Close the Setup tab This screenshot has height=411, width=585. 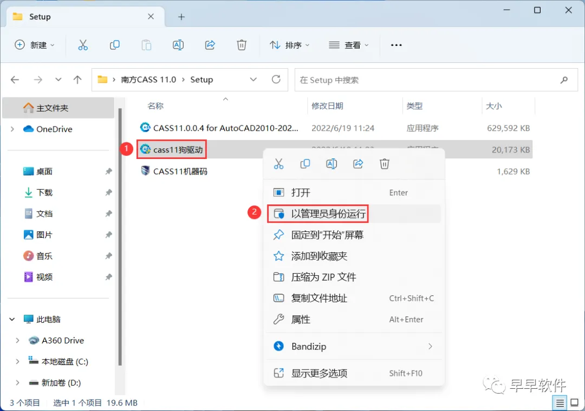151,16
